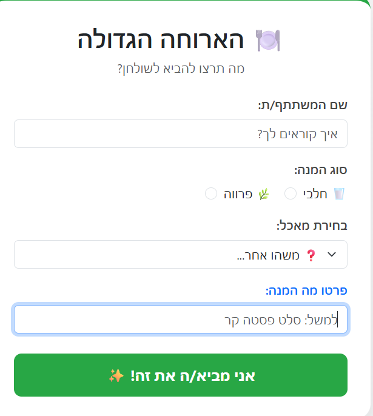Click the פרווה option label text
The height and width of the screenshot is (416, 373).
point(239,194)
